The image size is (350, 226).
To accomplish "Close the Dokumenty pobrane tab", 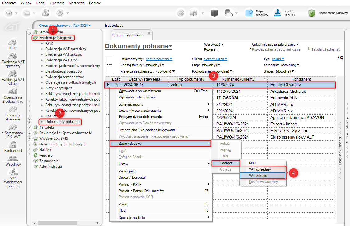I will pos(149,33).
